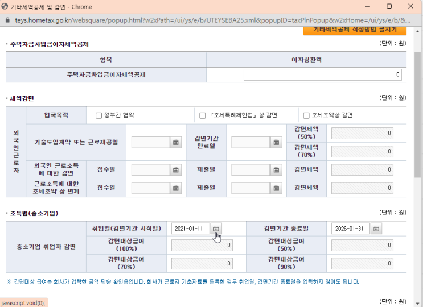The height and width of the screenshot is (307, 423).
Task: Click the 이자상환액 column header
Action: [306, 60]
